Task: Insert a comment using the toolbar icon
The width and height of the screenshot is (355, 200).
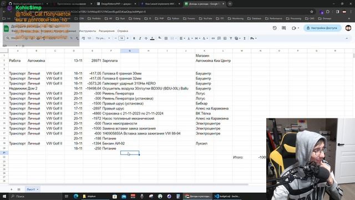Action: coord(219,38)
